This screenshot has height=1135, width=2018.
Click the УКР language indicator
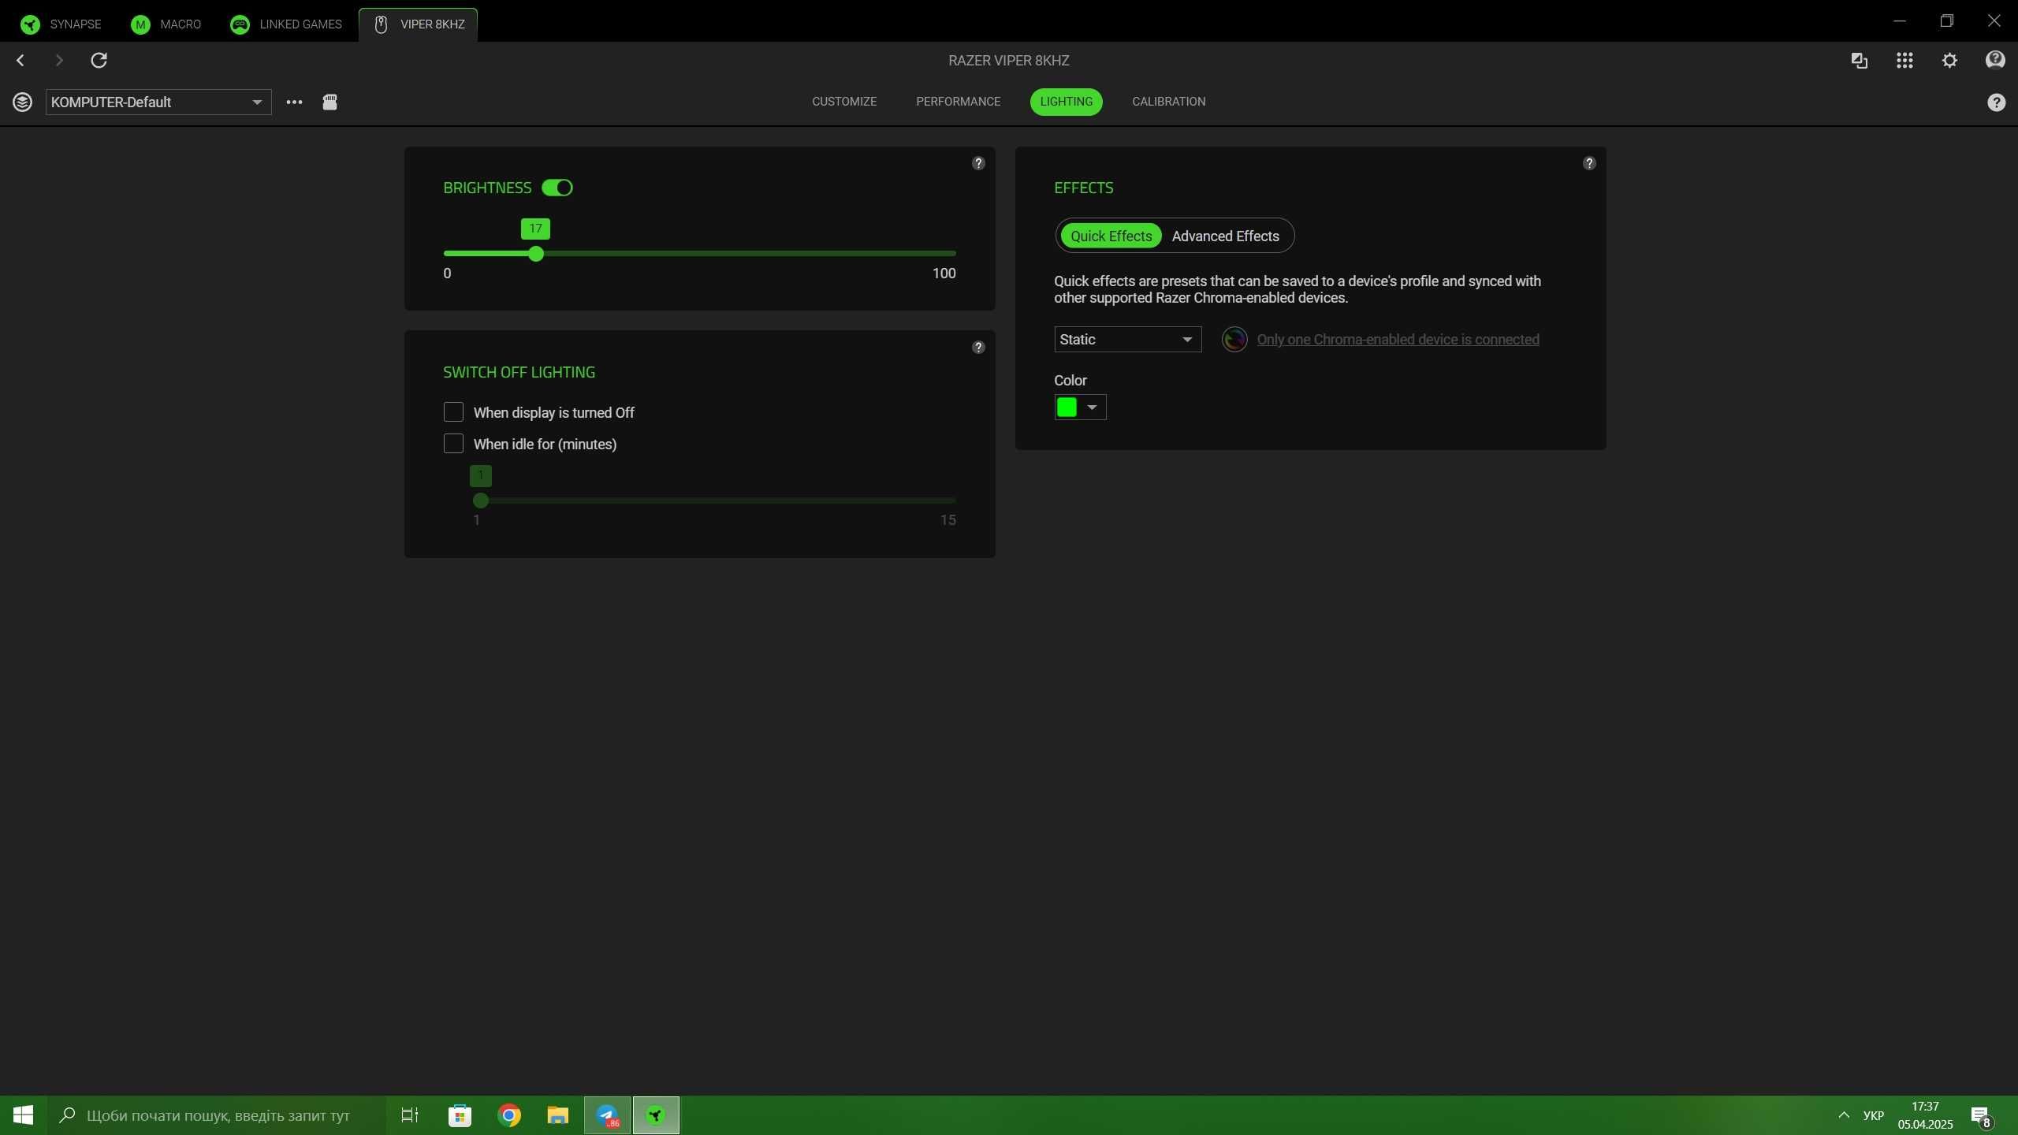pyautogui.click(x=1873, y=1115)
